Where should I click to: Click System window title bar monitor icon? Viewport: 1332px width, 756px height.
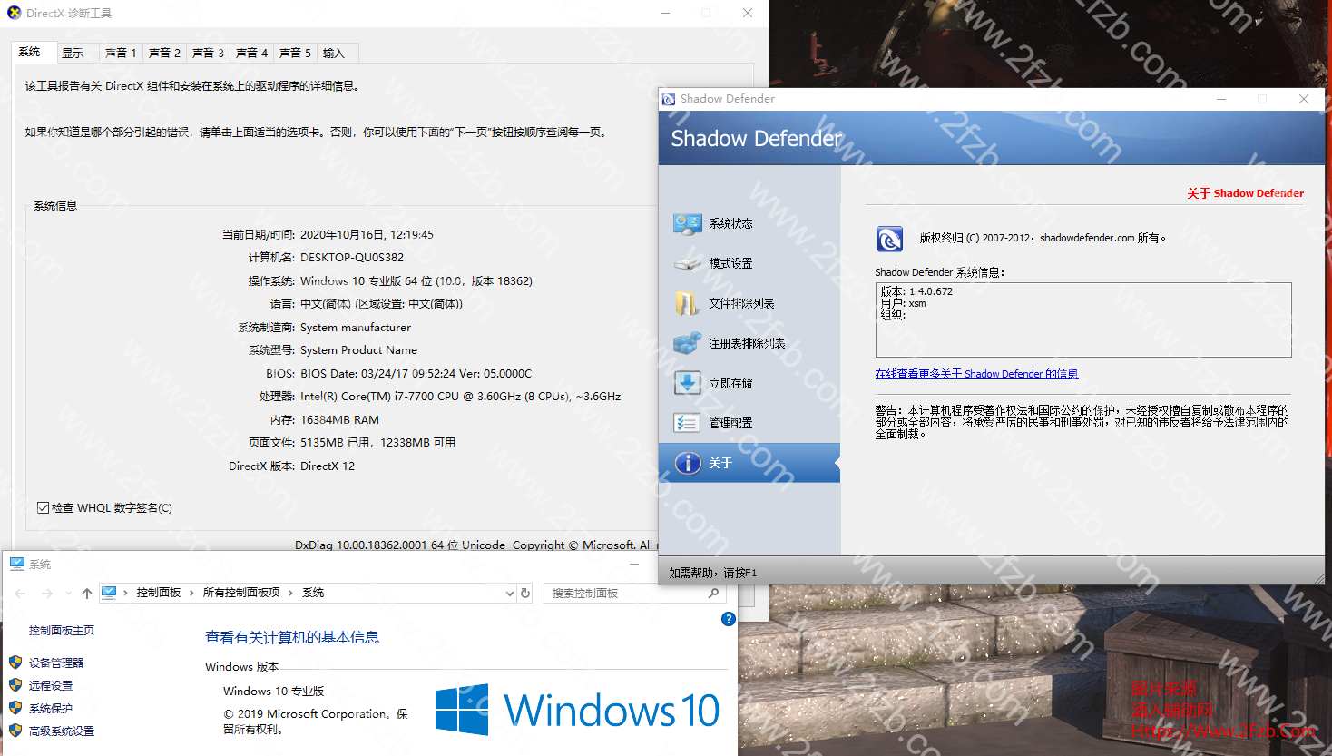[x=17, y=564]
